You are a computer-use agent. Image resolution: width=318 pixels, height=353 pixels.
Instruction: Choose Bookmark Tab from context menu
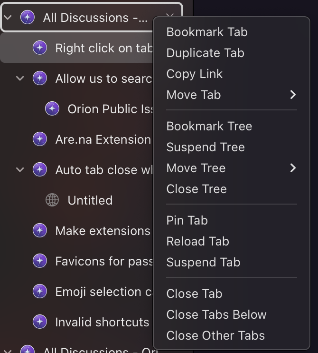pyautogui.click(x=207, y=32)
